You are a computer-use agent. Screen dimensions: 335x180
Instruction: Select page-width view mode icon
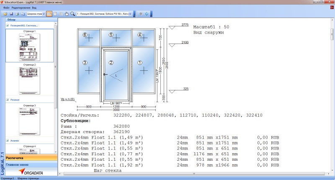[49, 14]
